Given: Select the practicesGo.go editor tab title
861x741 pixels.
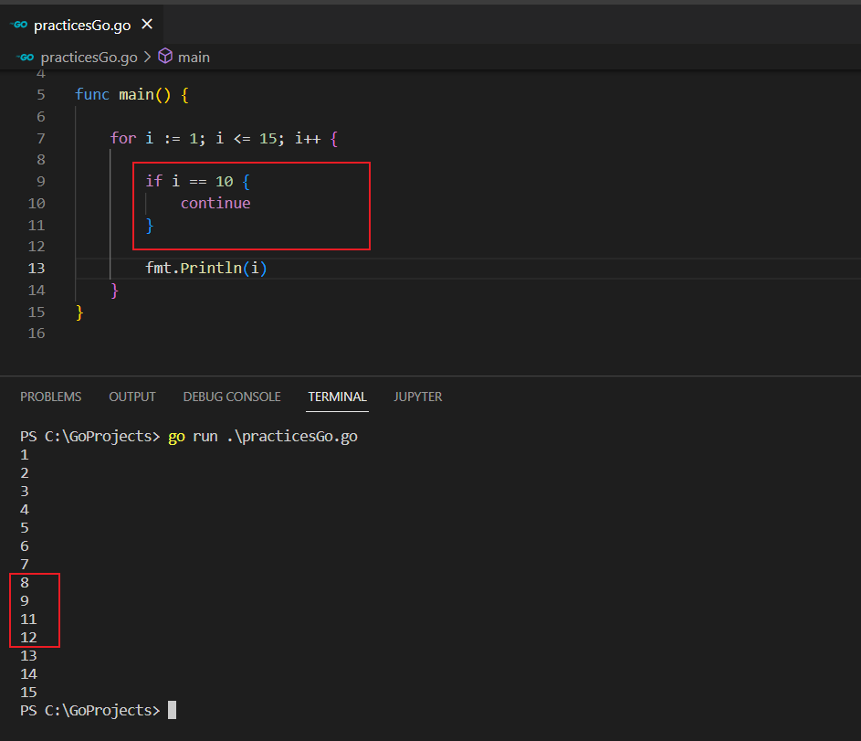Looking at the screenshot, I should click(x=82, y=25).
